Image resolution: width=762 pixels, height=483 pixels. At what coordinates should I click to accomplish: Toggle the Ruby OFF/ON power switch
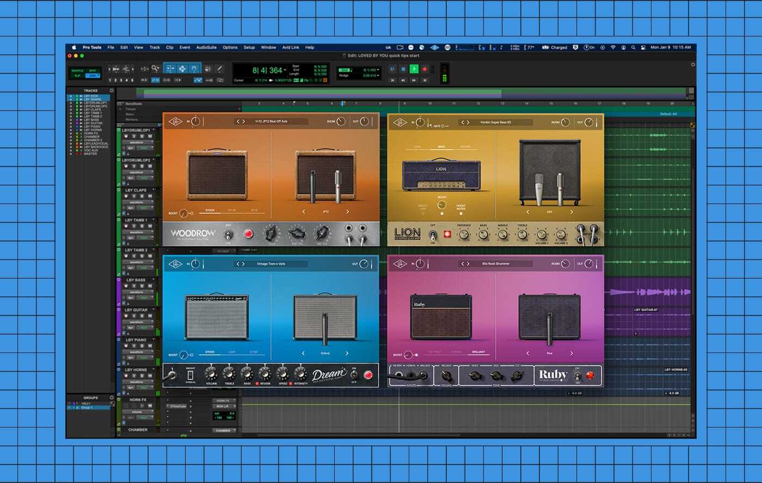pyautogui.click(x=577, y=375)
